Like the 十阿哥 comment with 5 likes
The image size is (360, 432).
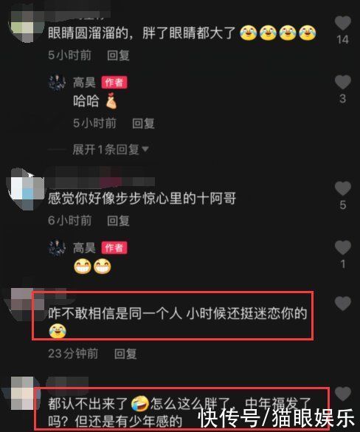(342, 188)
